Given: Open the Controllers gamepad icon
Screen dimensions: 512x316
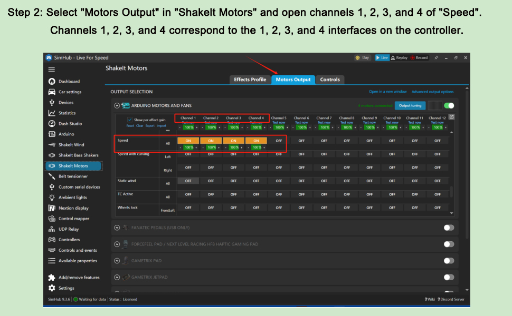Looking at the screenshot, I should (x=52, y=240).
